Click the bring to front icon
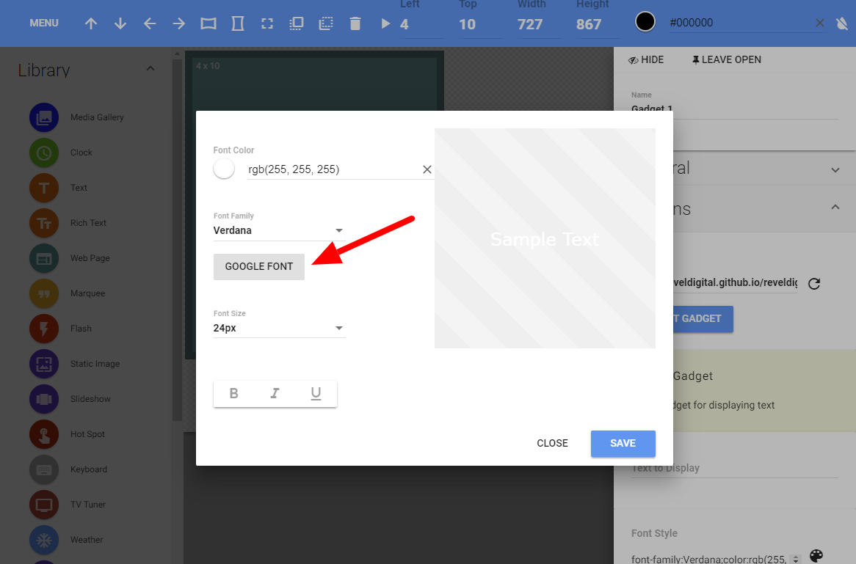The height and width of the screenshot is (564, 856). click(x=297, y=23)
